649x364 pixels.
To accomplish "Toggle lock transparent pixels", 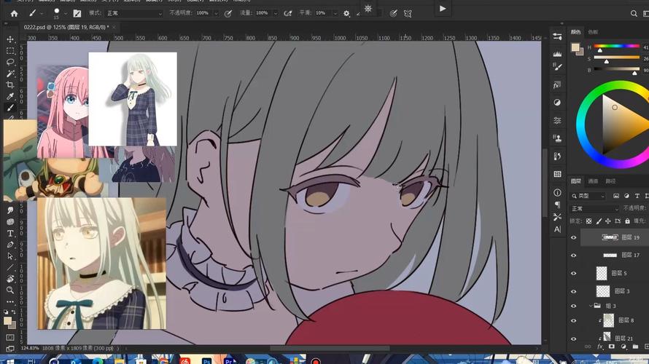I will pyautogui.click(x=588, y=221).
